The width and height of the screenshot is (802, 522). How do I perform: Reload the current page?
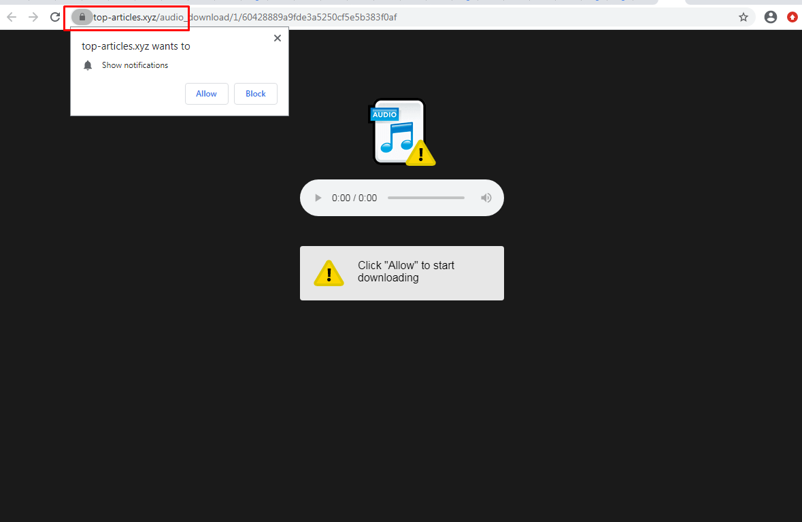(x=54, y=17)
